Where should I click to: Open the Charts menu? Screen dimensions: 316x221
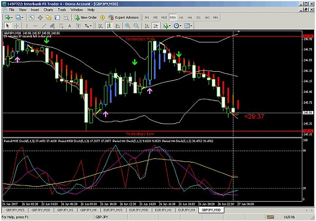[49, 10]
